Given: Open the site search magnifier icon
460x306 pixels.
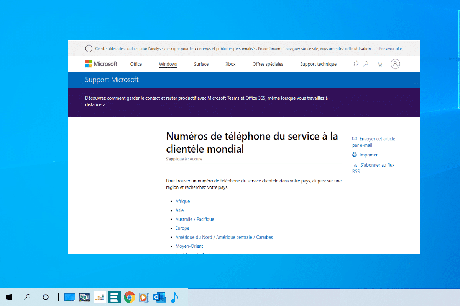Looking at the screenshot, I should click(366, 64).
